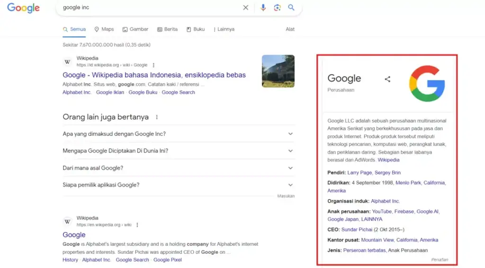Click Masukan feedback link
Image resolution: width=485 pixels, height=268 pixels.
pyautogui.click(x=286, y=196)
